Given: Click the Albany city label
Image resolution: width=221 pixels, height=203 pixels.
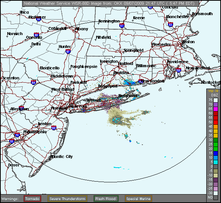Looking at the screenshot, I should point(82,29).
